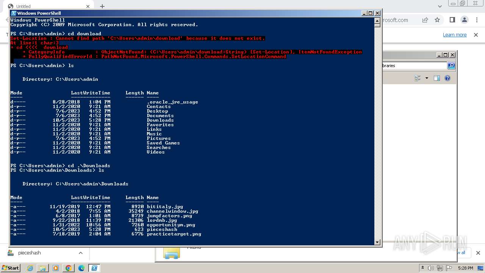
Task: Click 'Contacts' directory name in listing
Action: point(159,107)
